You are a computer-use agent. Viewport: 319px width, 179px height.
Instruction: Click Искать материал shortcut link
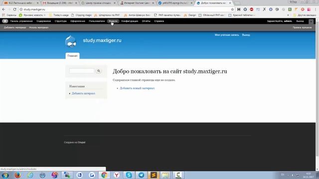pos(39,27)
